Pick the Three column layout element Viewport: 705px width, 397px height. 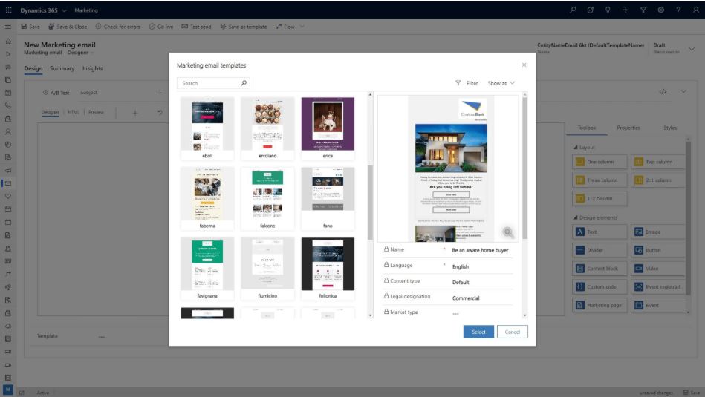[600, 180]
